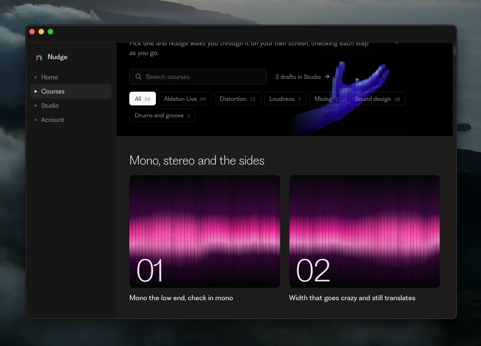
Task: Filter courses by Ableton Live
Action: pos(185,99)
